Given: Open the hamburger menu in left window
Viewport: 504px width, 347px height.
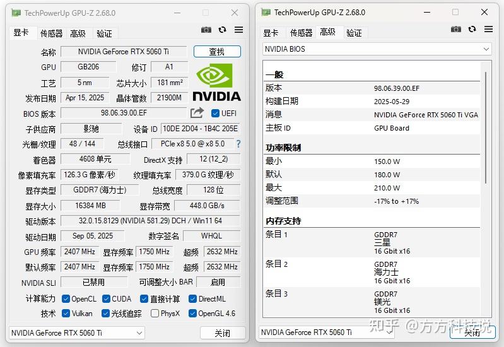Looking at the screenshot, I should click(x=238, y=30).
